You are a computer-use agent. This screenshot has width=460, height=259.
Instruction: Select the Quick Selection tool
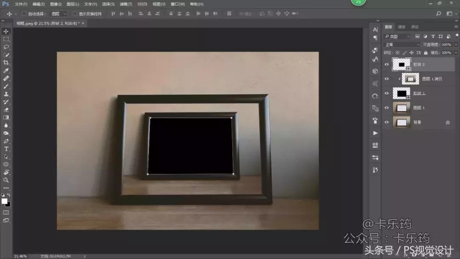click(6, 55)
